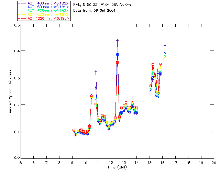Click the 'Data from: 06 Oct 2001' text
220x176 pixels.
tap(95, 11)
